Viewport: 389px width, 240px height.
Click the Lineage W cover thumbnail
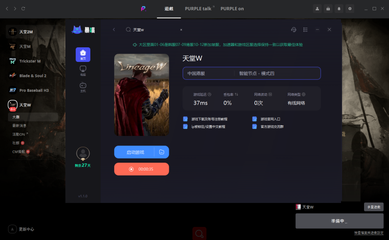pos(142,95)
